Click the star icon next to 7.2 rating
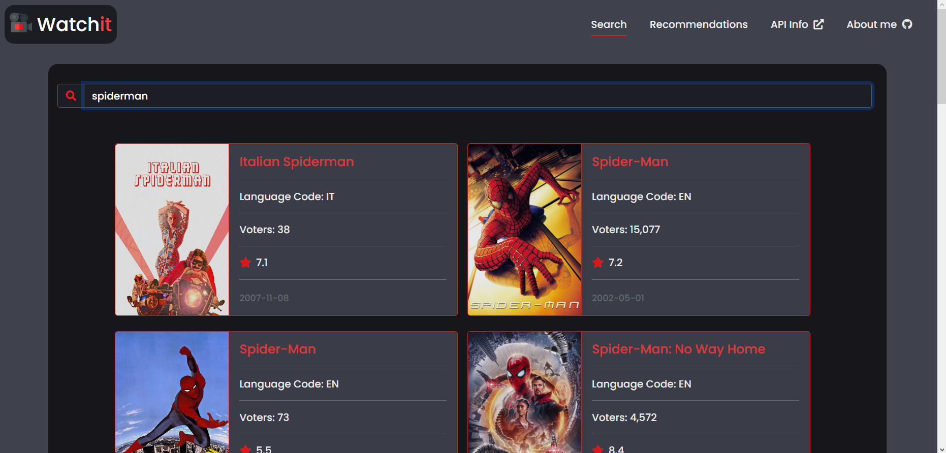The width and height of the screenshot is (946, 453). click(598, 263)
